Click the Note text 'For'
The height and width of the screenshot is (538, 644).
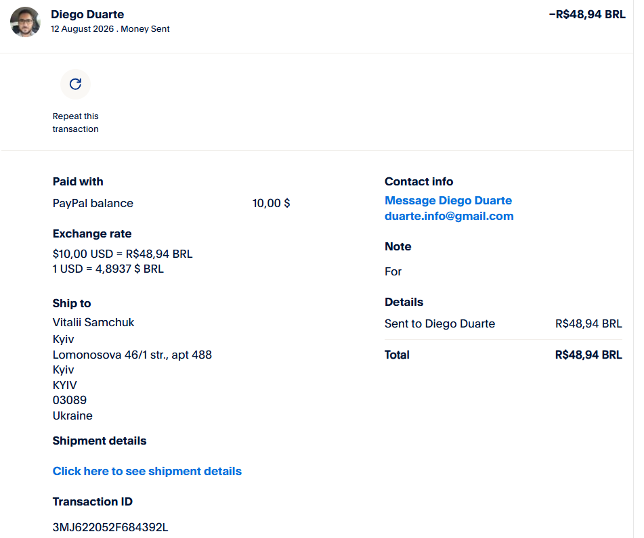click(x=393, y=271)
